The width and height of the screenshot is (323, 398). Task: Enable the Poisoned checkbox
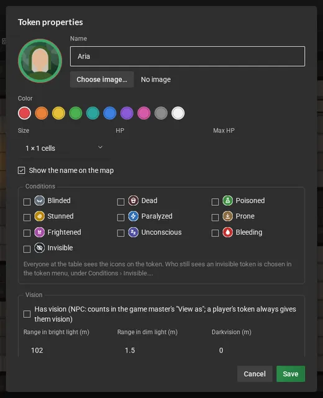(x=215, y=202)
